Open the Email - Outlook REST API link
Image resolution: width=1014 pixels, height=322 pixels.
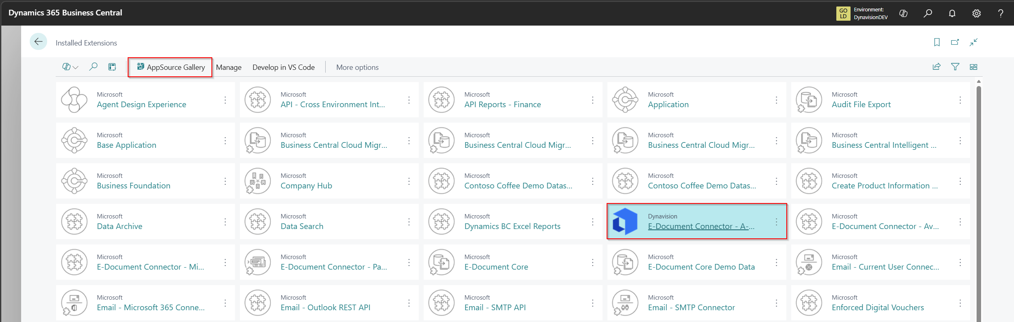(x=325, y=308)
